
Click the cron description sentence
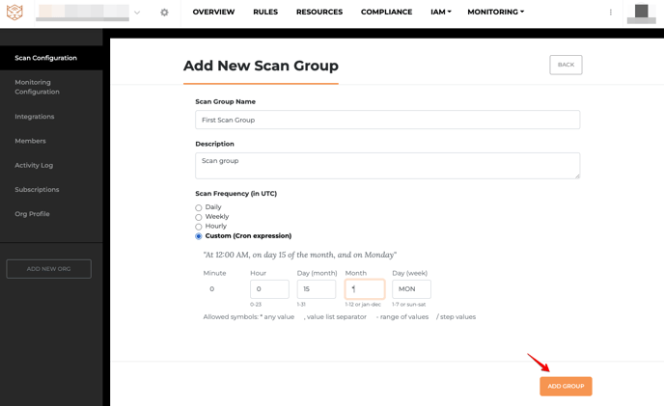(300, 255)
